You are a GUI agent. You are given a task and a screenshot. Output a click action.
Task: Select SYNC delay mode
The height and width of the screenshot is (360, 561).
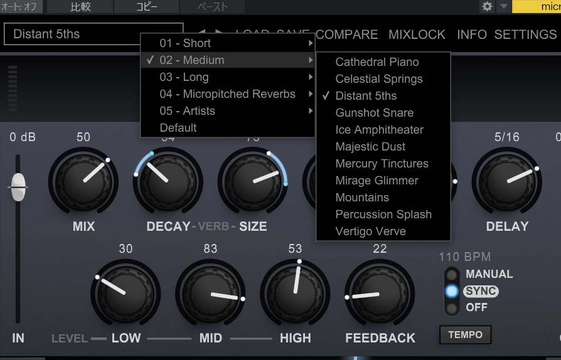451,292
